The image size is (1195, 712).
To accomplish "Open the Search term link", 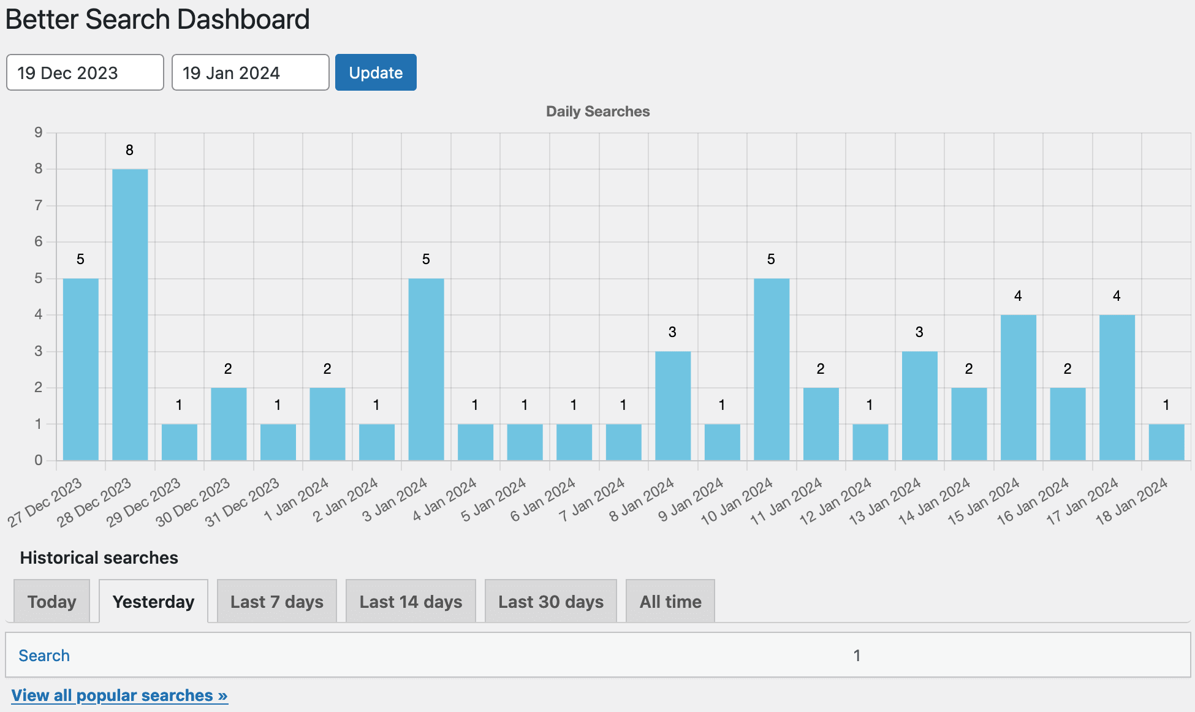I will 44,656.
